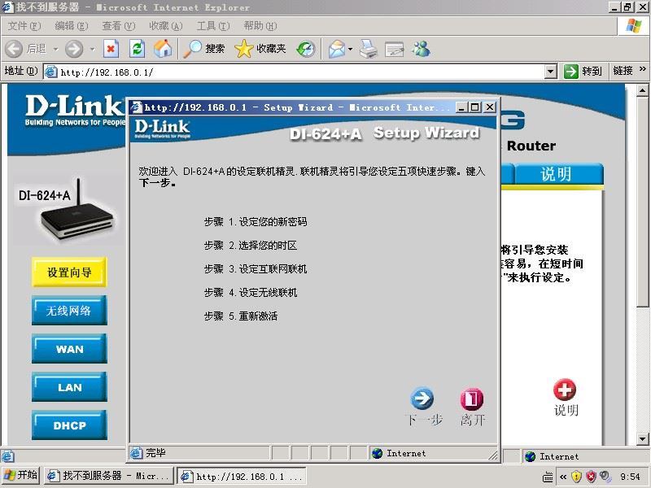Open the Forward button history dropdown arrow
651x488 pixels.
(92, 50)
